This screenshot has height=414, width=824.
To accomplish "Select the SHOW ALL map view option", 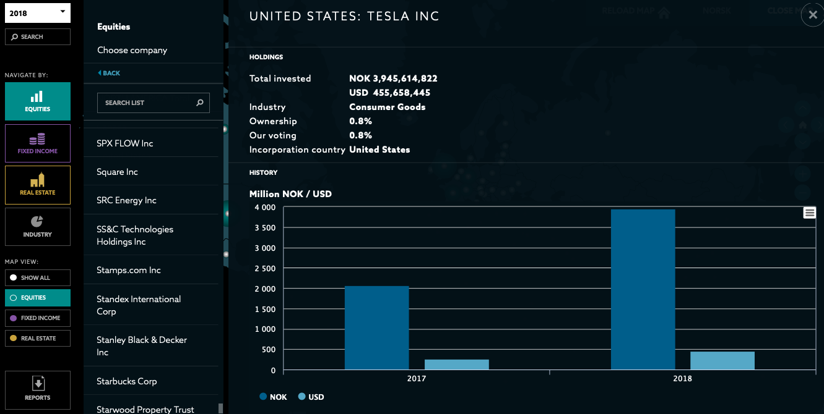I will coord(37,277).
